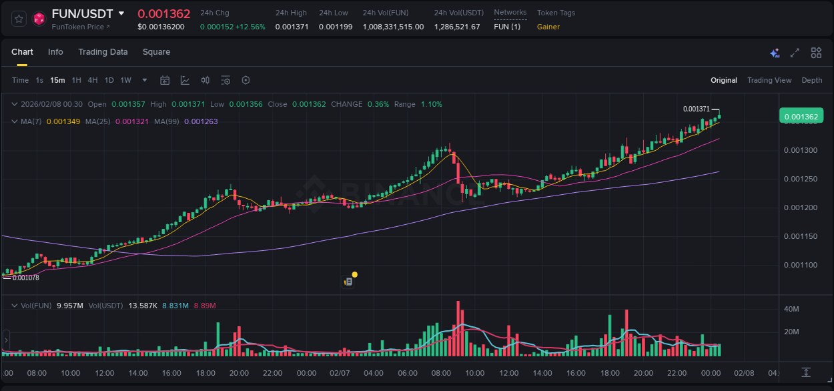
Task: Add FUN/USDT to favorites with star icon
Action: click(x=19, y=19)
